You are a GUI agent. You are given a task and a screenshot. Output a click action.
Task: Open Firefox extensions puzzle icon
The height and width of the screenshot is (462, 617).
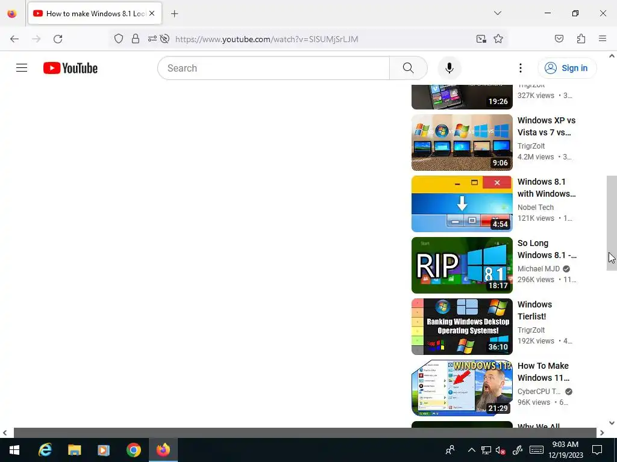coord(581,39)
